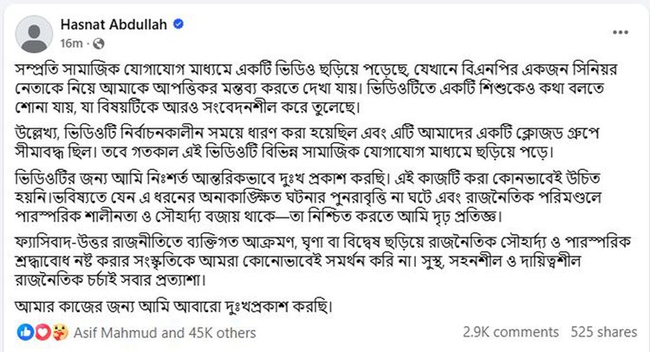Open the three-dot post options menu
This screenshot has width=650, height=352.
(615, 33)
